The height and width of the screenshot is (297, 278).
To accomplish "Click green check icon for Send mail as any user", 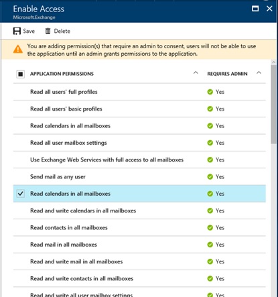I will click(210, 177).
